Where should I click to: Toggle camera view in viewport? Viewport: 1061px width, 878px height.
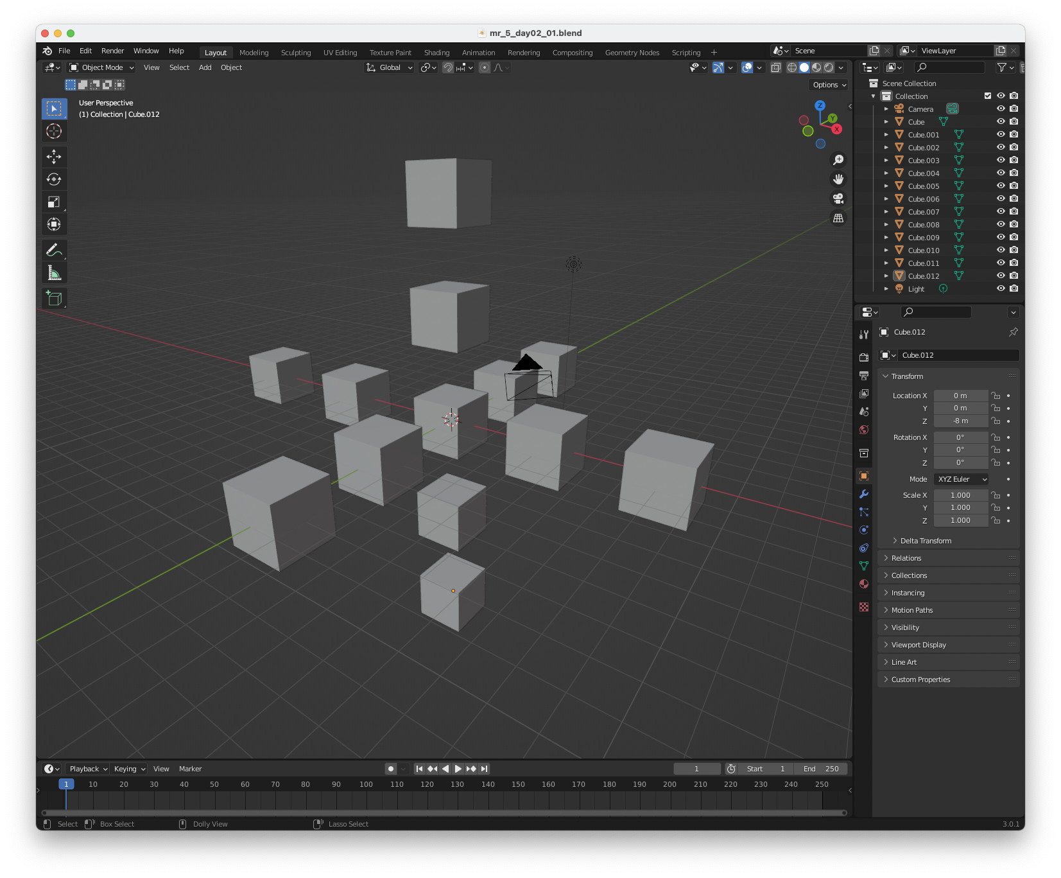pos(838,198)
